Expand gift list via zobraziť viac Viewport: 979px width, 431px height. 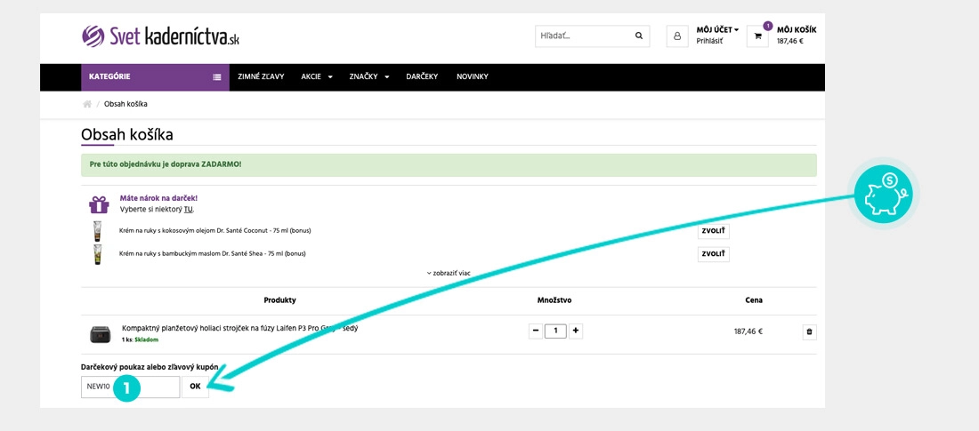(449, 273)
